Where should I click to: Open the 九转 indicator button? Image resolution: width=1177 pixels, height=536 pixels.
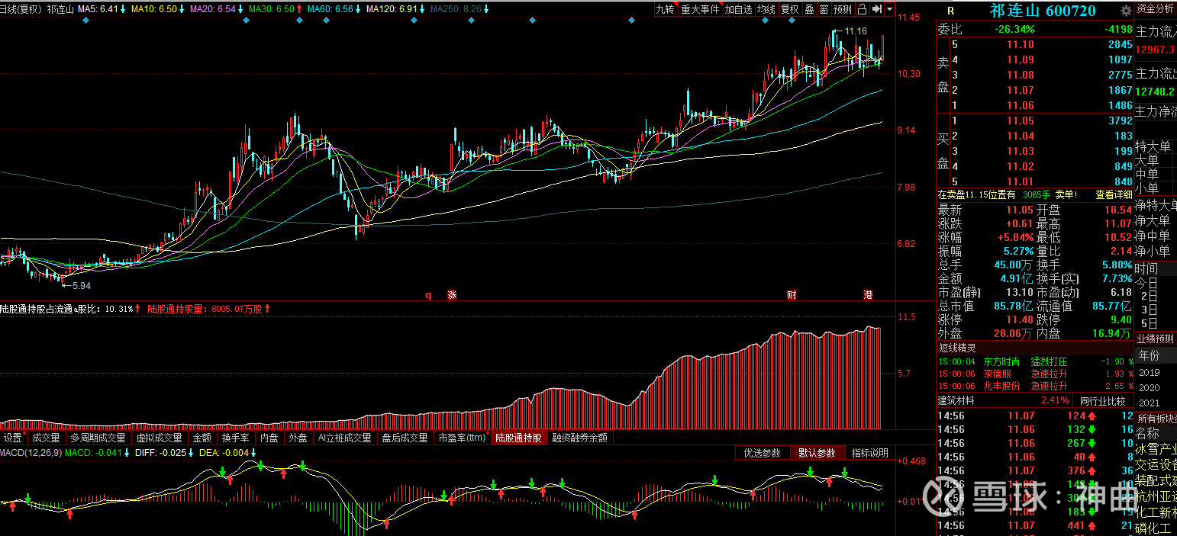pos(666,9)
